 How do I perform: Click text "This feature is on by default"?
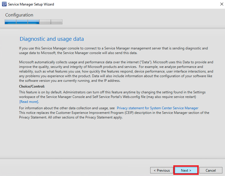[x=41, y=92]
